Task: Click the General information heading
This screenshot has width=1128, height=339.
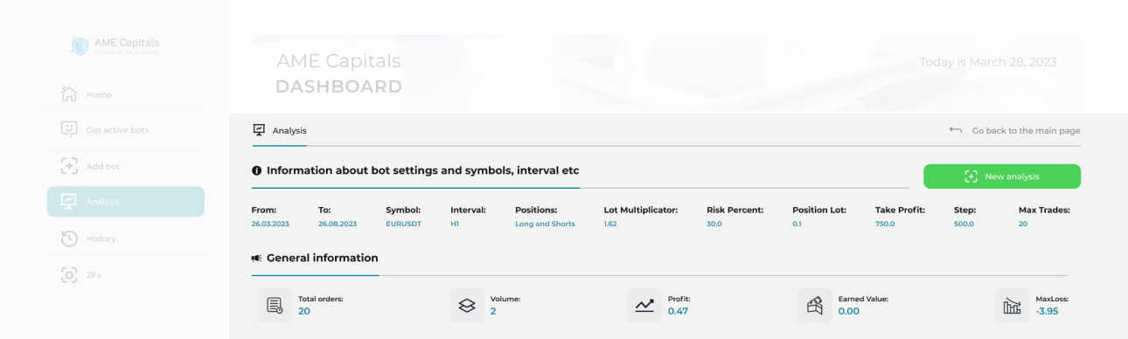Action: pyautogui.click(x=323, y=259)
